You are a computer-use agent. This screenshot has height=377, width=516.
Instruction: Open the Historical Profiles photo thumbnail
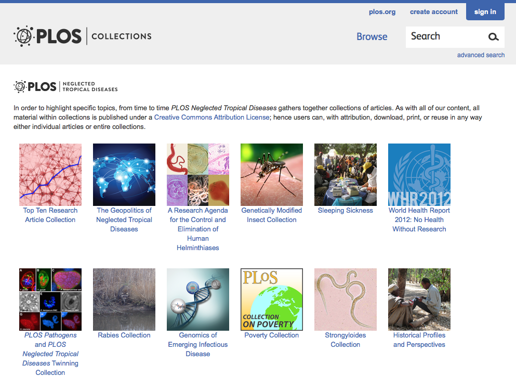[x=419, y=300]
